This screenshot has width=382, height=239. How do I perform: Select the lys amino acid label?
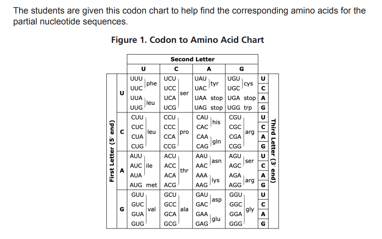[215, 180]
